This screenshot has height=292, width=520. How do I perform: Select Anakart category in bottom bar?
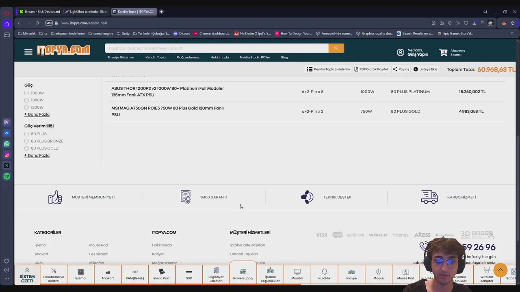[x=108, y=275]
